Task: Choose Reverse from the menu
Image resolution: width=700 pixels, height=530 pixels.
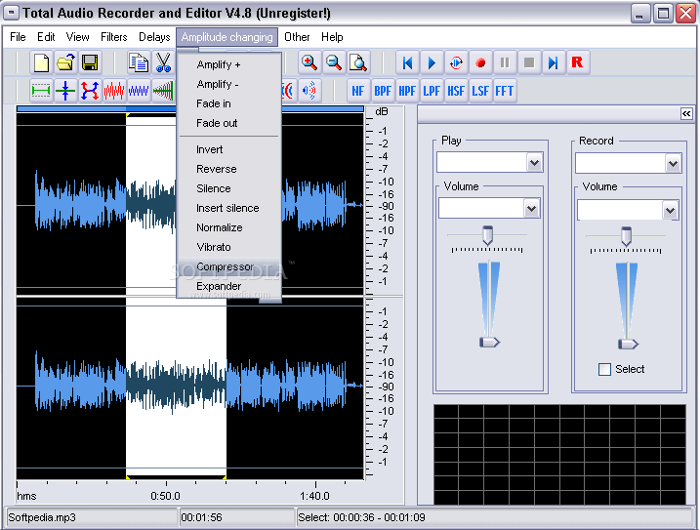Action: [229, 169]
